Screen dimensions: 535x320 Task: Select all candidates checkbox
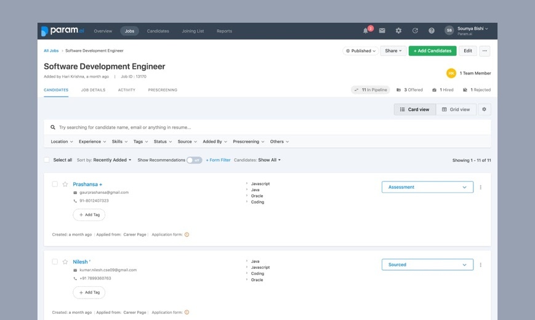click(x=47, y=159)
